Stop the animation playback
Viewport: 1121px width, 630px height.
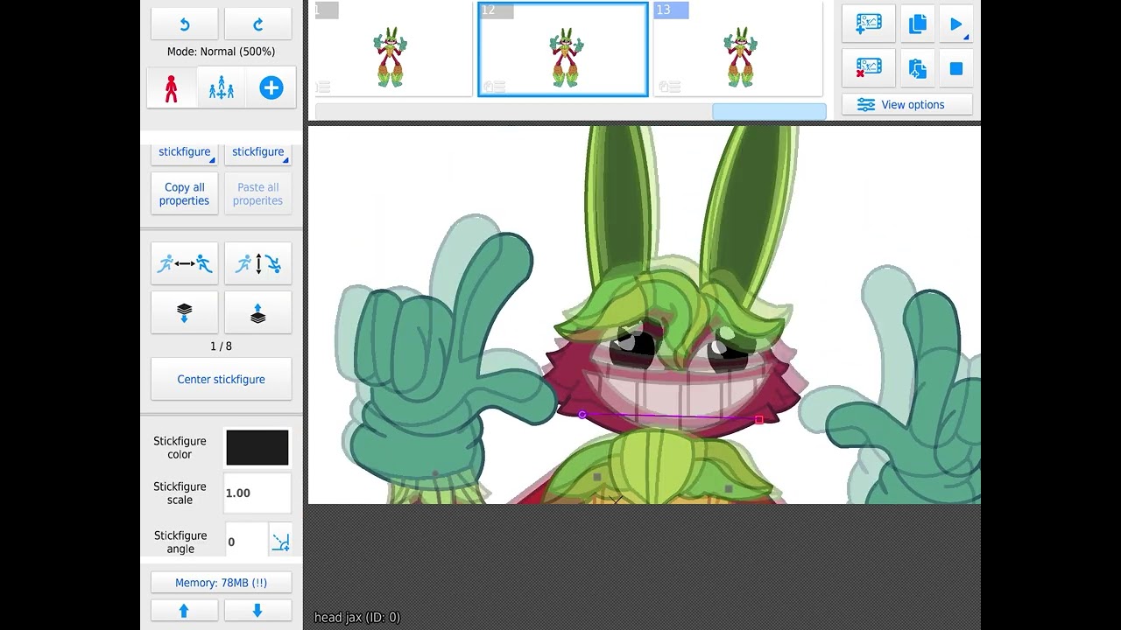click(956, 68)
